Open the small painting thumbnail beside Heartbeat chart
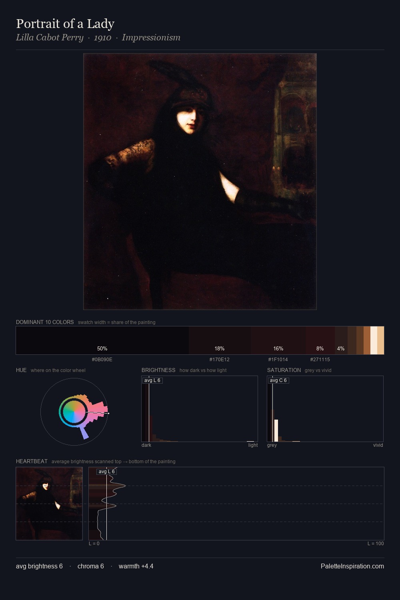Viewport: 400px width, 600px height. point(49,504)
